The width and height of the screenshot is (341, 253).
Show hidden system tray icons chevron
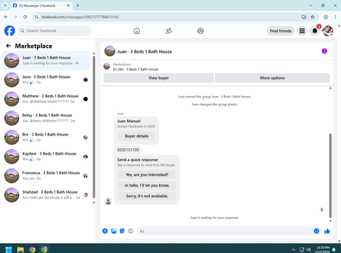[293, 250]
